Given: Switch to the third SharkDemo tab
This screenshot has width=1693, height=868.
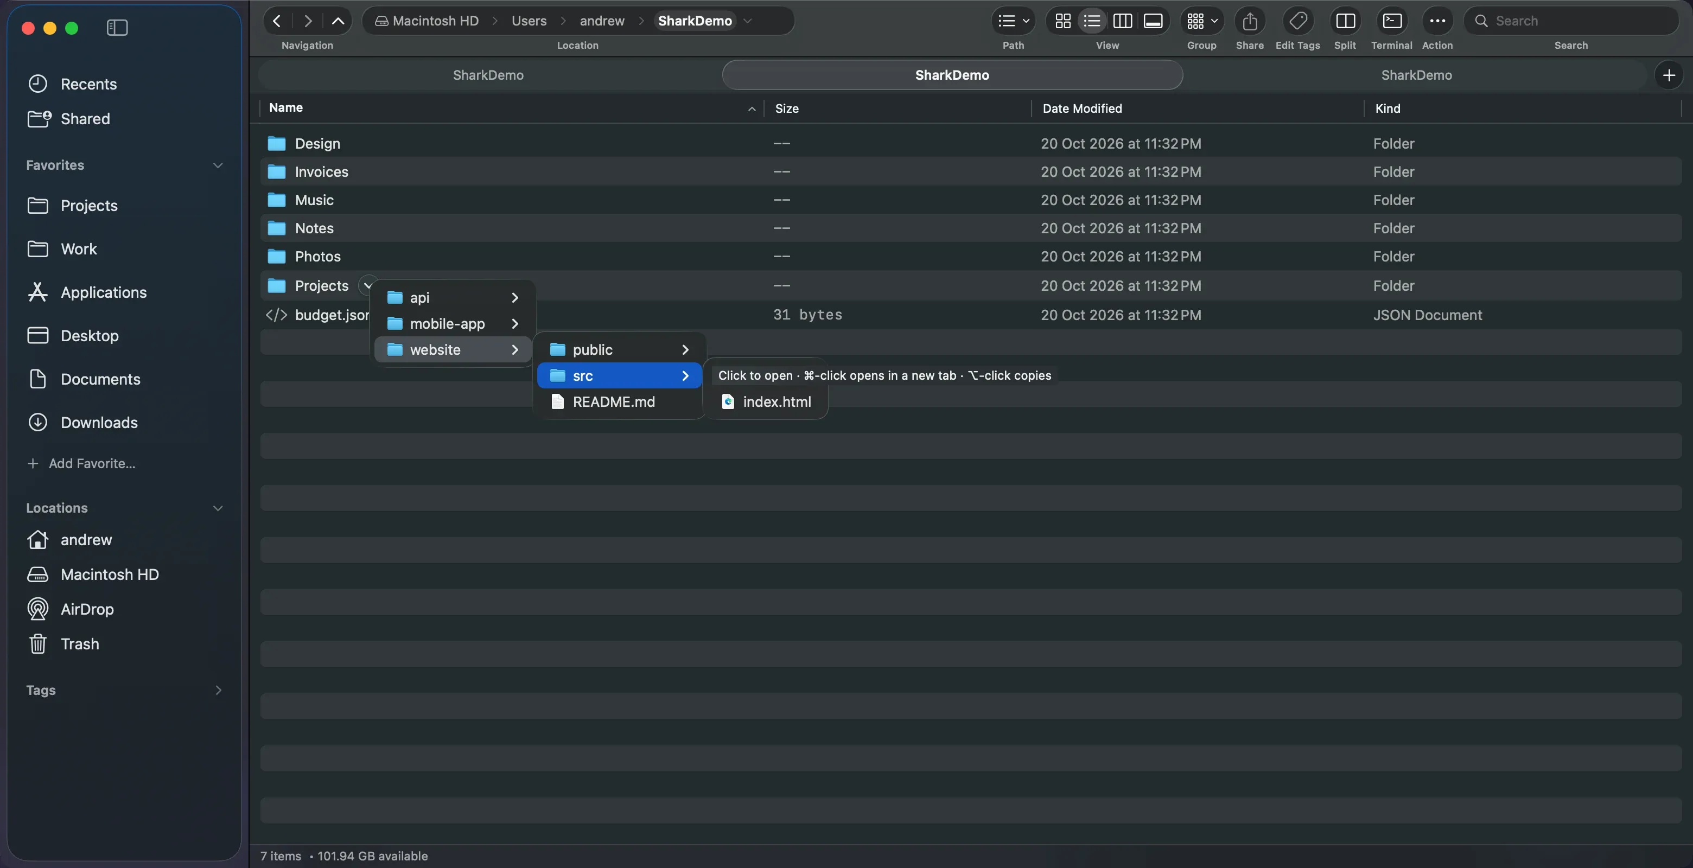Looking at the screenshot, I should click(1416, 75).
